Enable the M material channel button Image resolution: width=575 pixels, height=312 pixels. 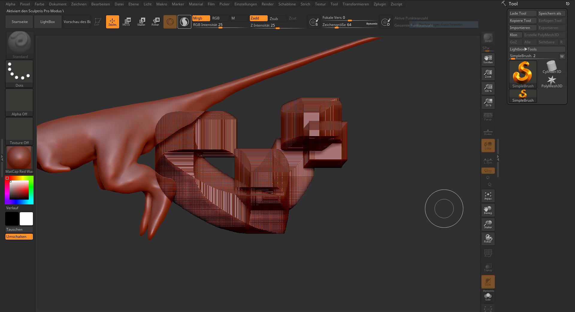(x=239, y=18)
